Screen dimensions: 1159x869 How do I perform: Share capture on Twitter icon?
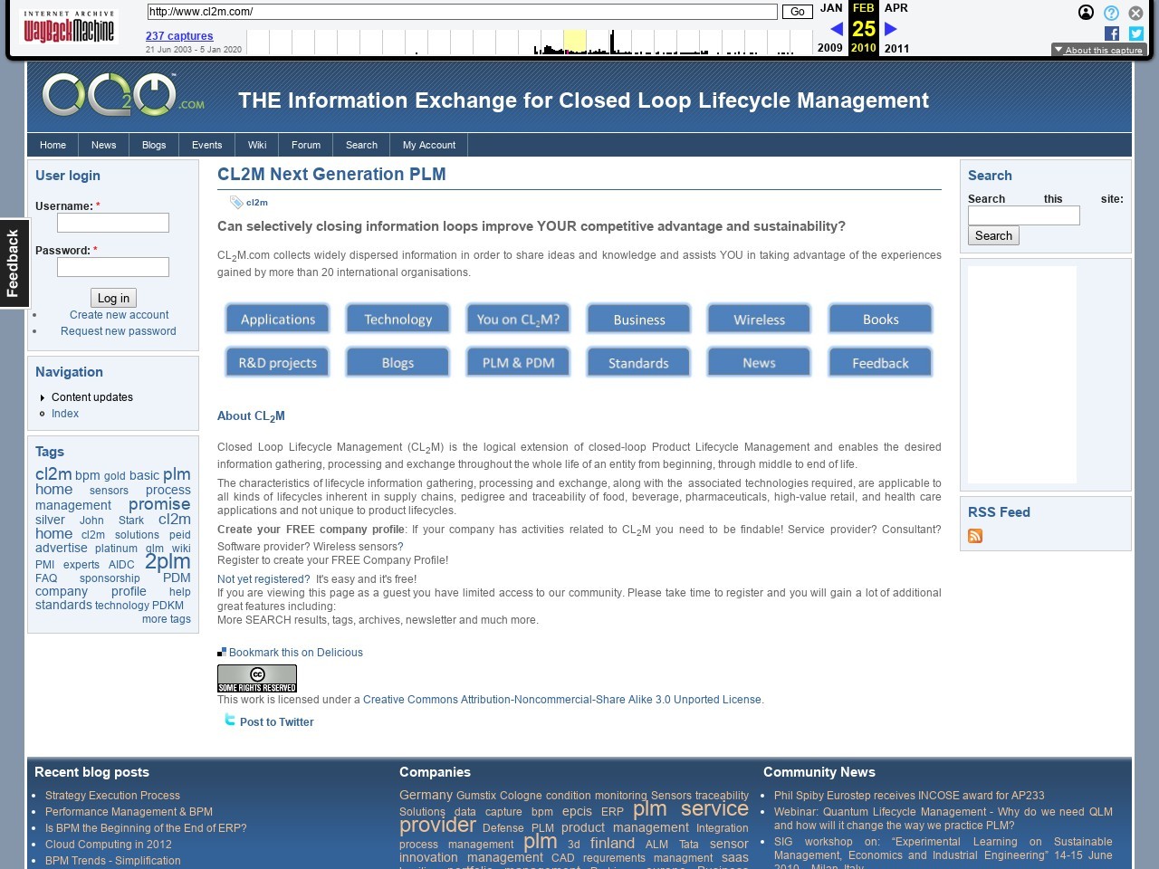click(1136, 33)
